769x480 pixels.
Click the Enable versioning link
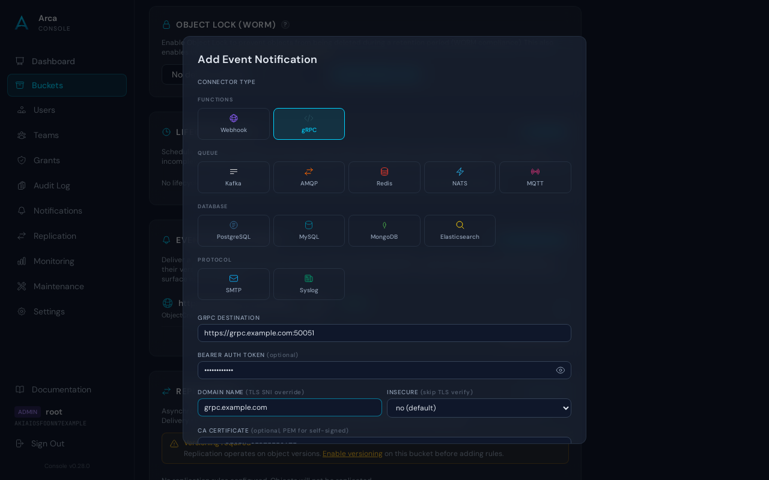click(x=353, y=454)
